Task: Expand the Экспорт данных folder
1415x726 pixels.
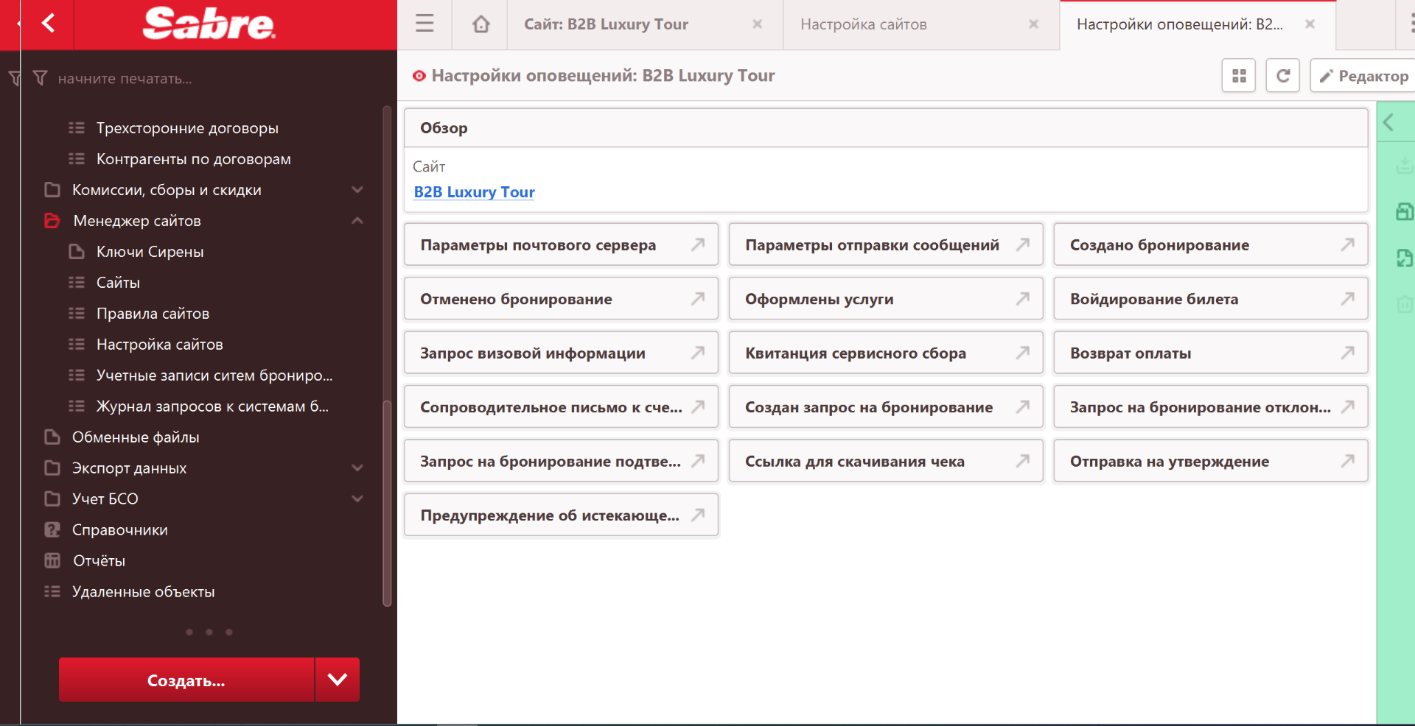Action: 357,468
